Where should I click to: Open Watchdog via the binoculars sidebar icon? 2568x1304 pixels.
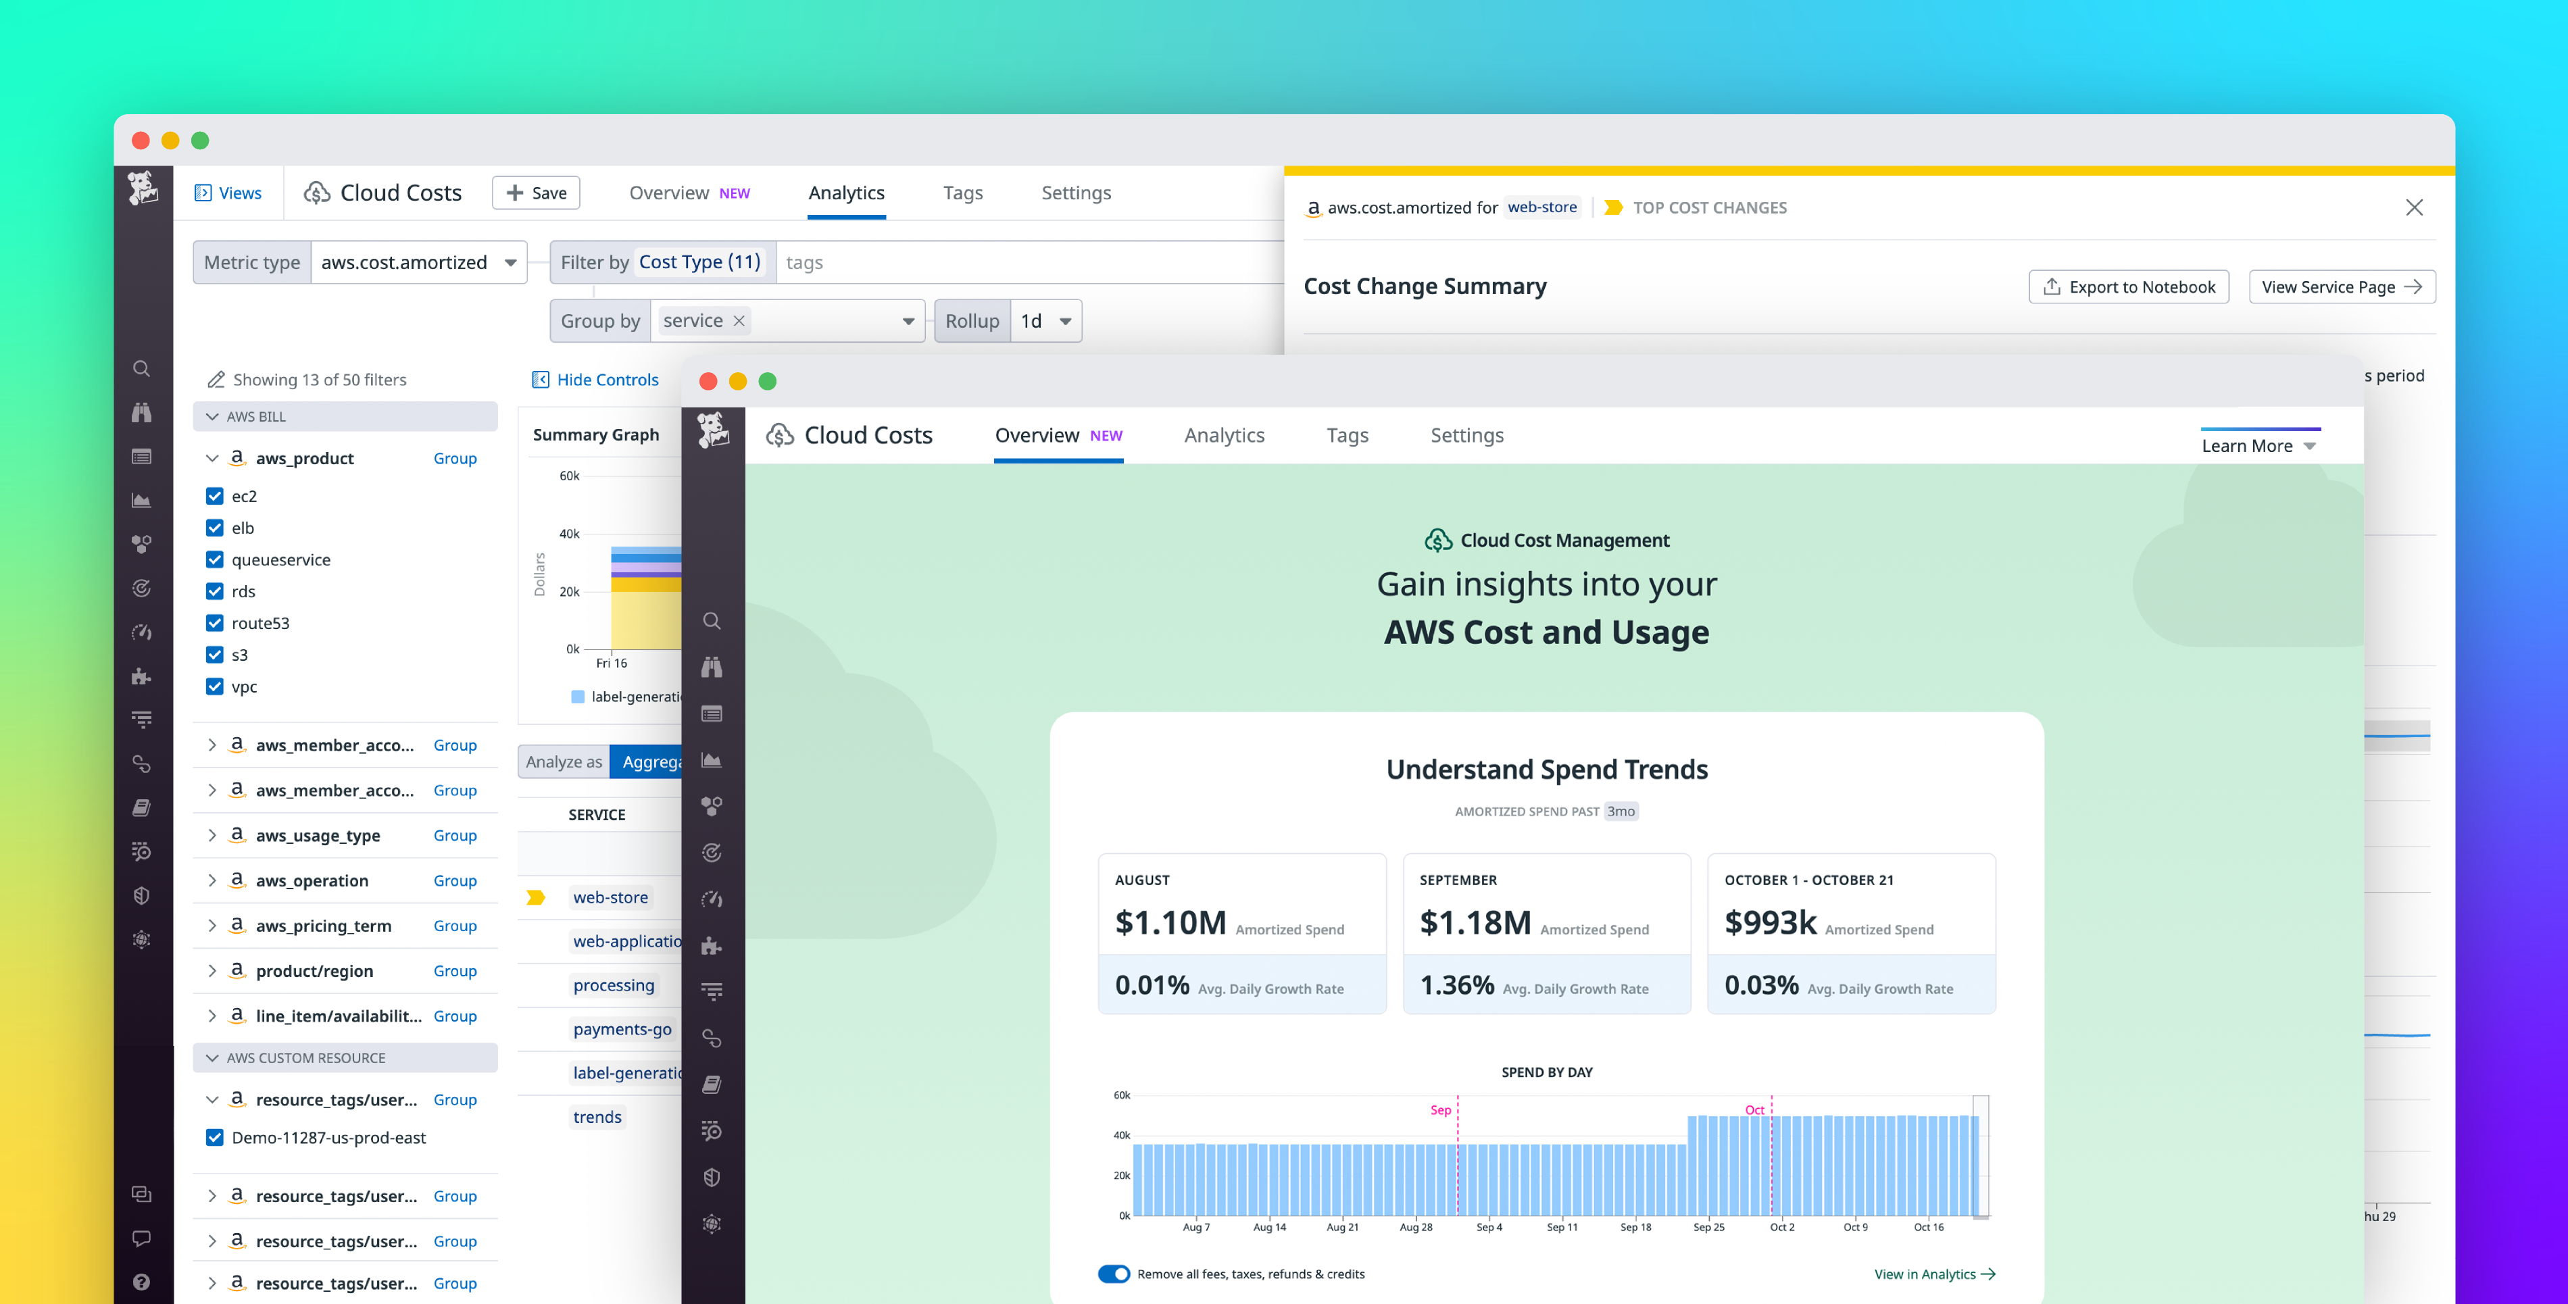143,411
